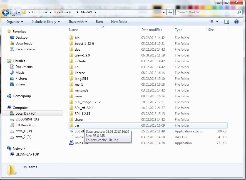The image size is (246, 180).
Task: Select the unins000 application icon
Action: coord(71,143)
